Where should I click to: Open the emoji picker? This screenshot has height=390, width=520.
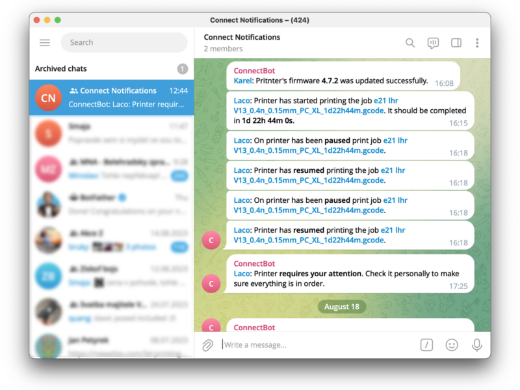(452, 344)
